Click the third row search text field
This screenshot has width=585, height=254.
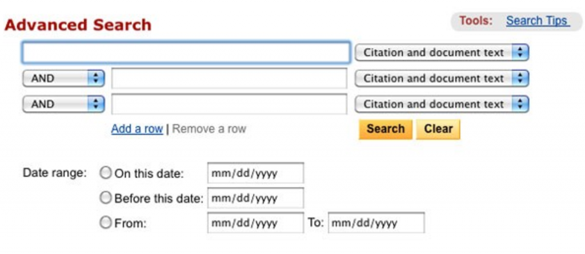tap(229, 104)
